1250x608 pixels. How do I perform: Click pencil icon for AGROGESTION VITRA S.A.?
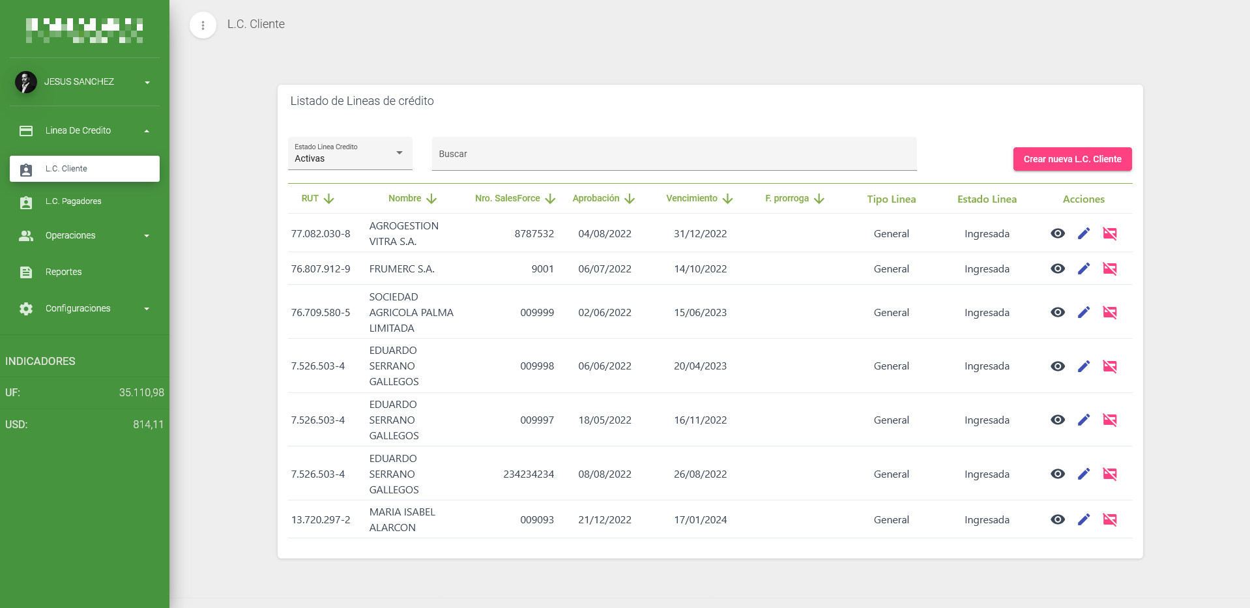pos(1083,234)
